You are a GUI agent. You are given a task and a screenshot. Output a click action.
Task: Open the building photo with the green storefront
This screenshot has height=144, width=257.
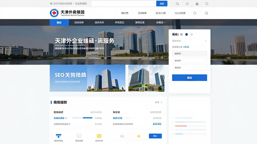tap(146, 78)
